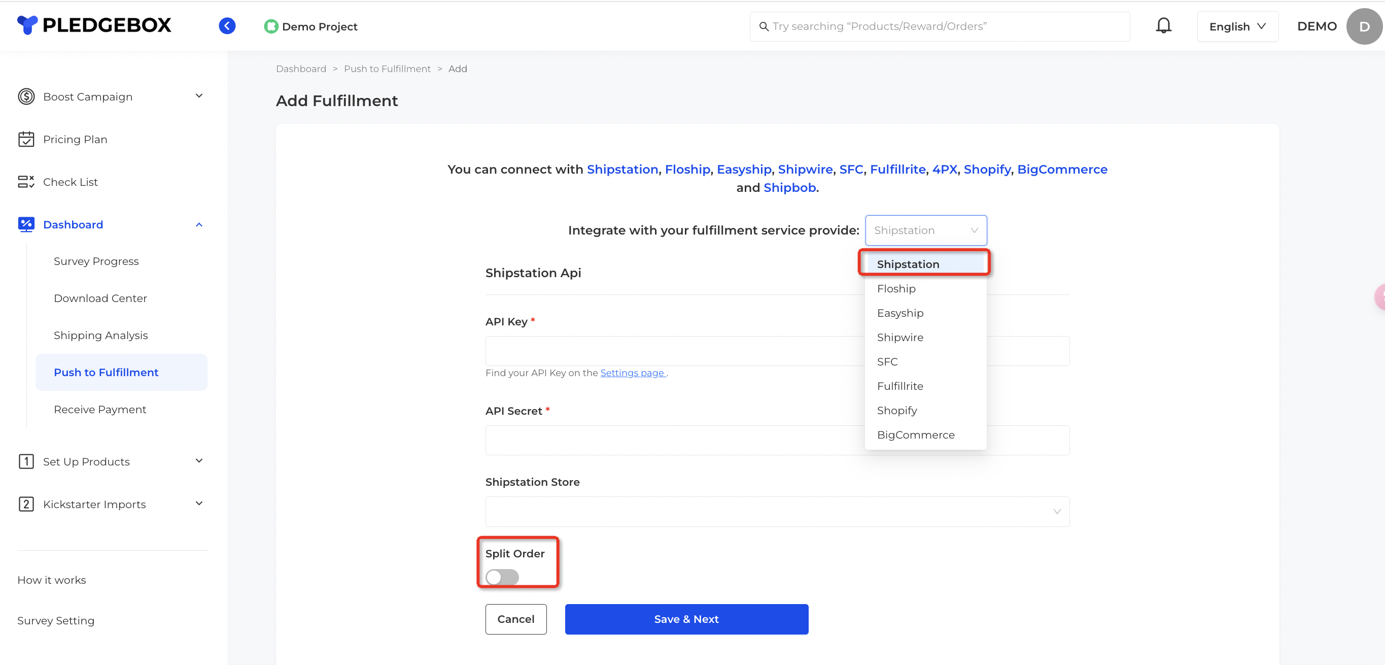Click Pricing Plan calendar icon
The height and width of the screenshot is (665, 1385).
(26, 140)
